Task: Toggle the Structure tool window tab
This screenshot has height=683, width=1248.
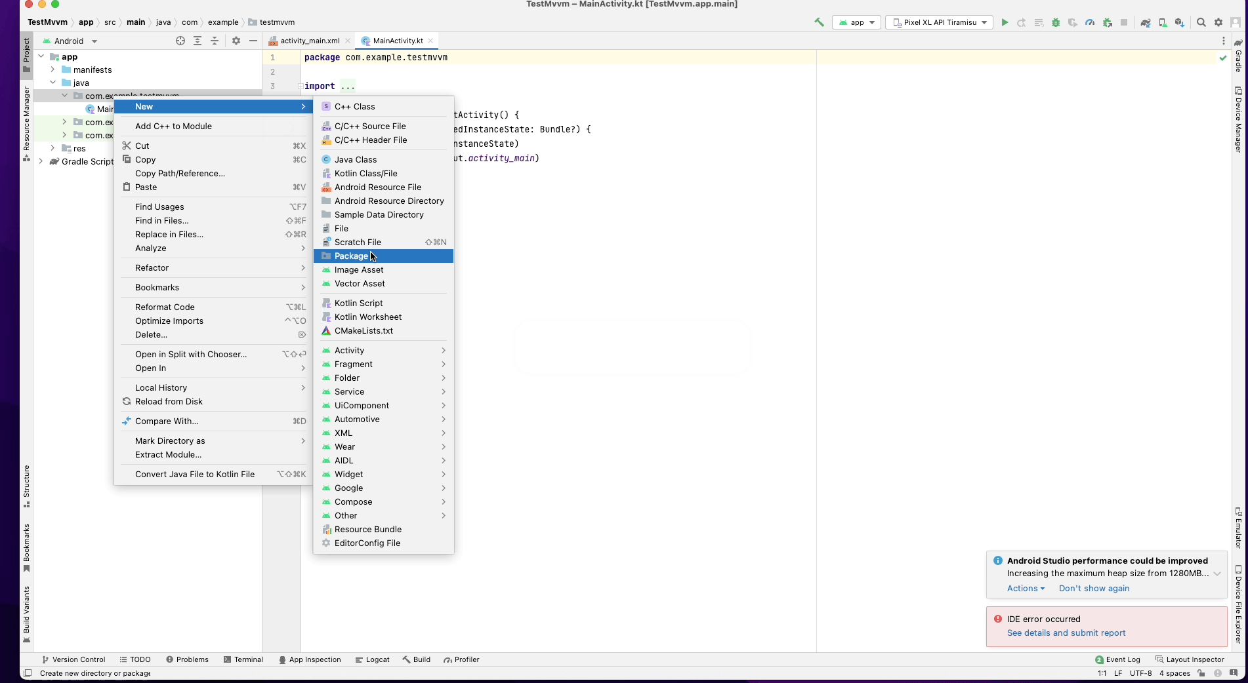Action: click(26, 486)
